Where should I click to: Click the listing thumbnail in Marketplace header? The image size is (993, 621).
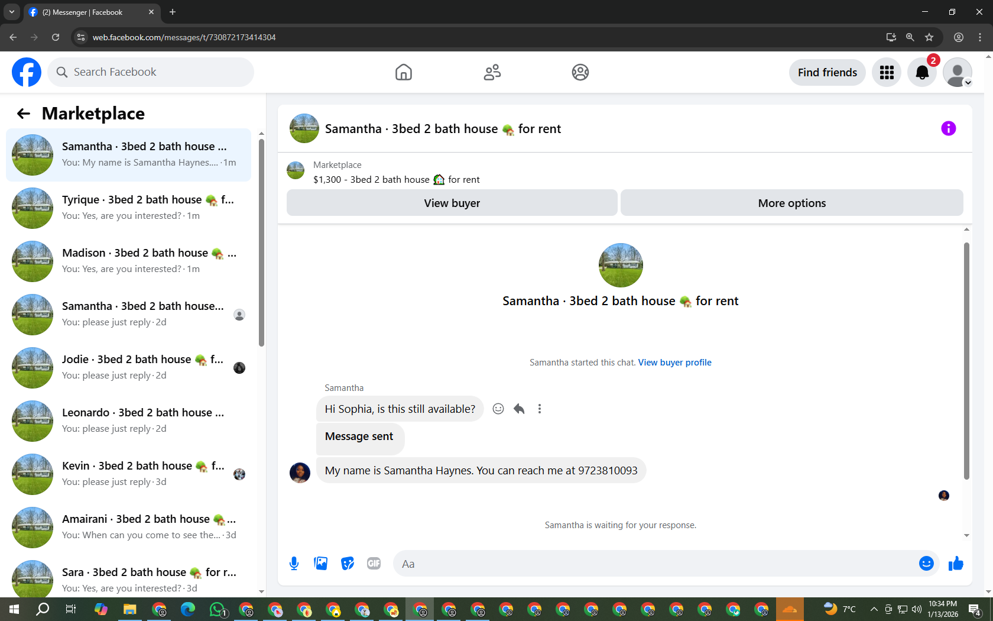(296, 171)
